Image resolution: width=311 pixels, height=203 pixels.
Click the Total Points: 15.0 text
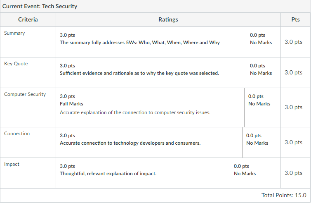[284, 195]
